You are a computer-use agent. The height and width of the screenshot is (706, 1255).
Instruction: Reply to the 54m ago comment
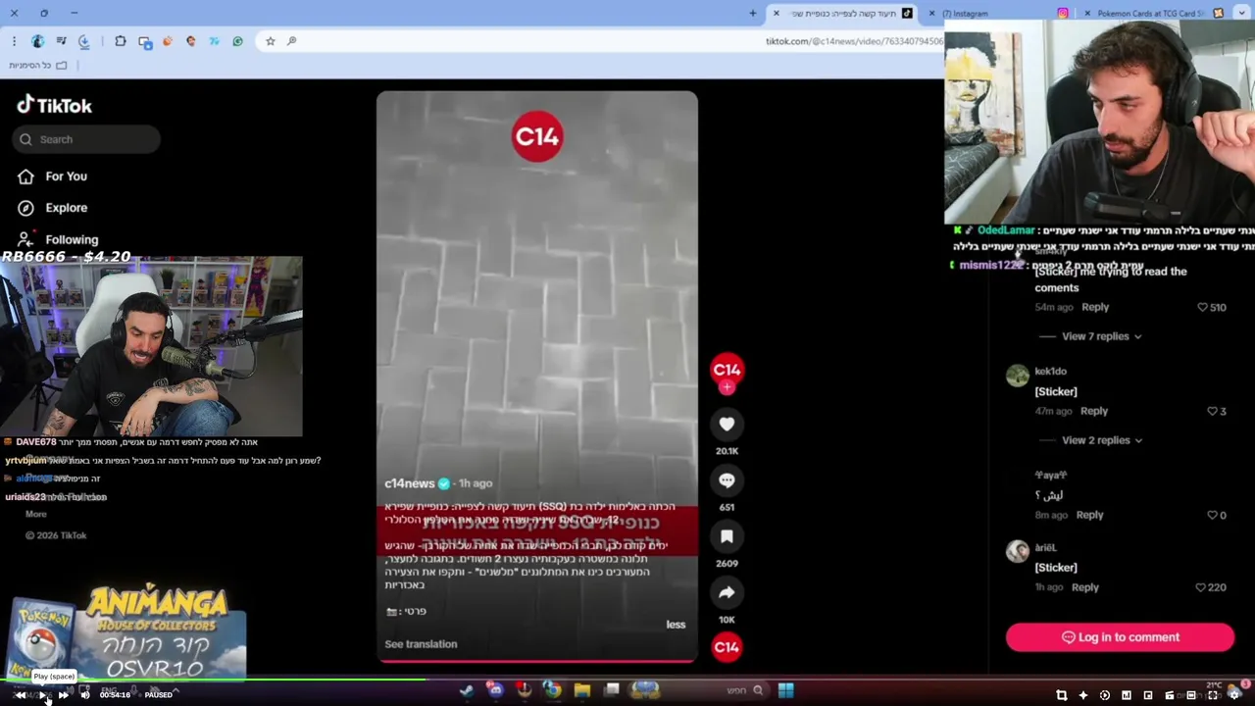click(1095, 307)
